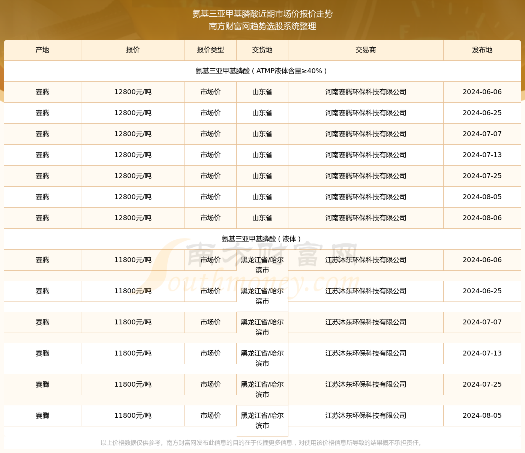Click 河南赛腾环保科技有限公司 in the 2024-07-13 row
525x453 pixels.
coord(366,155)
